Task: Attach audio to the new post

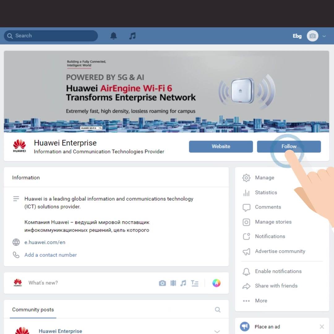Action: click(183, 283)
